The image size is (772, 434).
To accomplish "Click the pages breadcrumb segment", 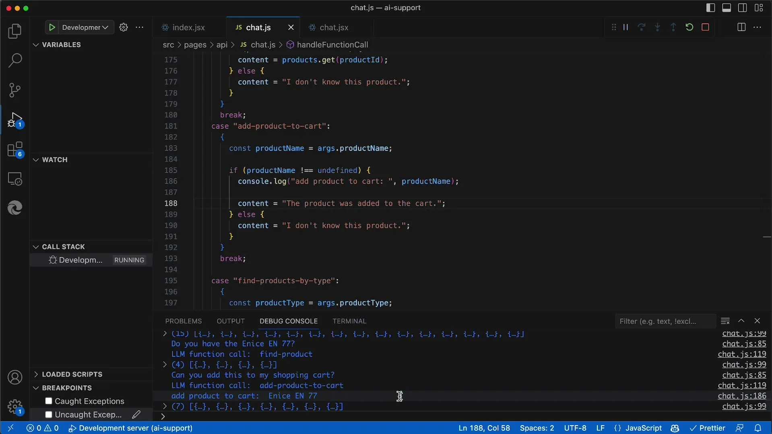I will [195, 45].
